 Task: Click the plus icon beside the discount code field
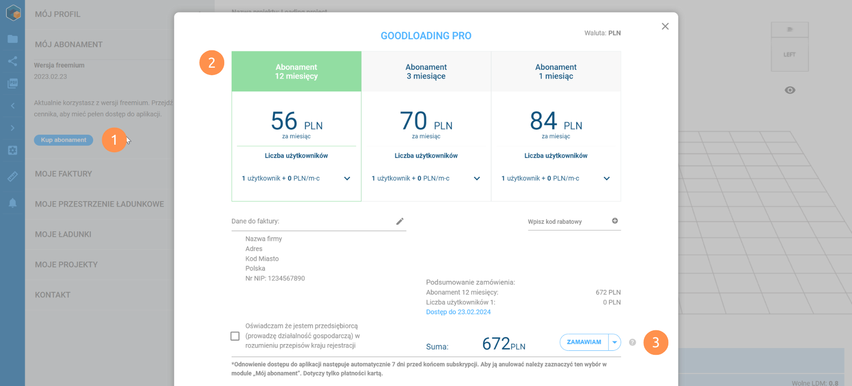(615, 221)
